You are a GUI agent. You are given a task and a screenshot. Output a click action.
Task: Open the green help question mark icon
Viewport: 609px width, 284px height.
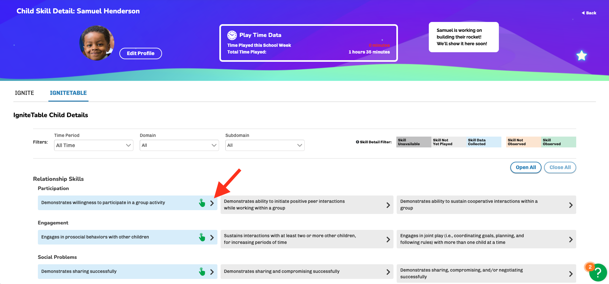[598, 272]
